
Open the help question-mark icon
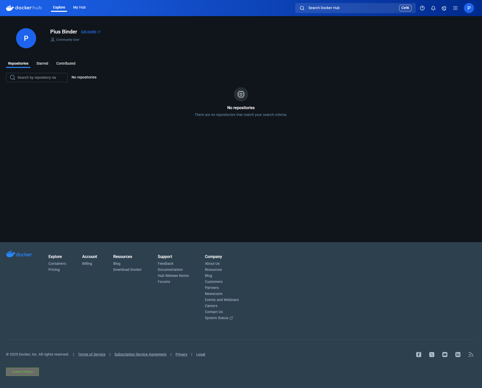(x=422, y=8)
